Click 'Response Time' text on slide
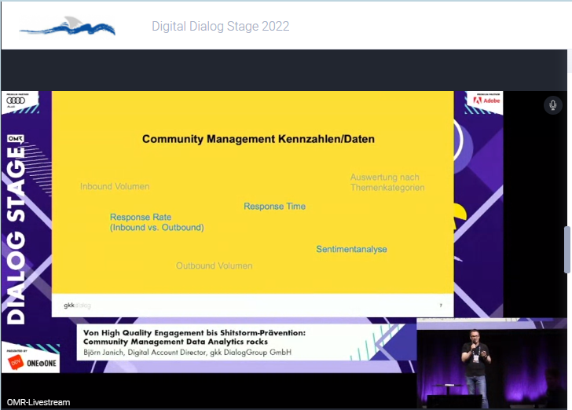Screen dimensions: 572x410 point(274,206)
